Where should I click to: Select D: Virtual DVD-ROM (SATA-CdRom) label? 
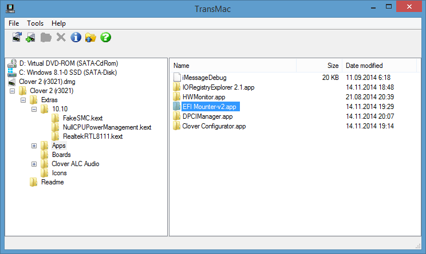click(69, 63)
